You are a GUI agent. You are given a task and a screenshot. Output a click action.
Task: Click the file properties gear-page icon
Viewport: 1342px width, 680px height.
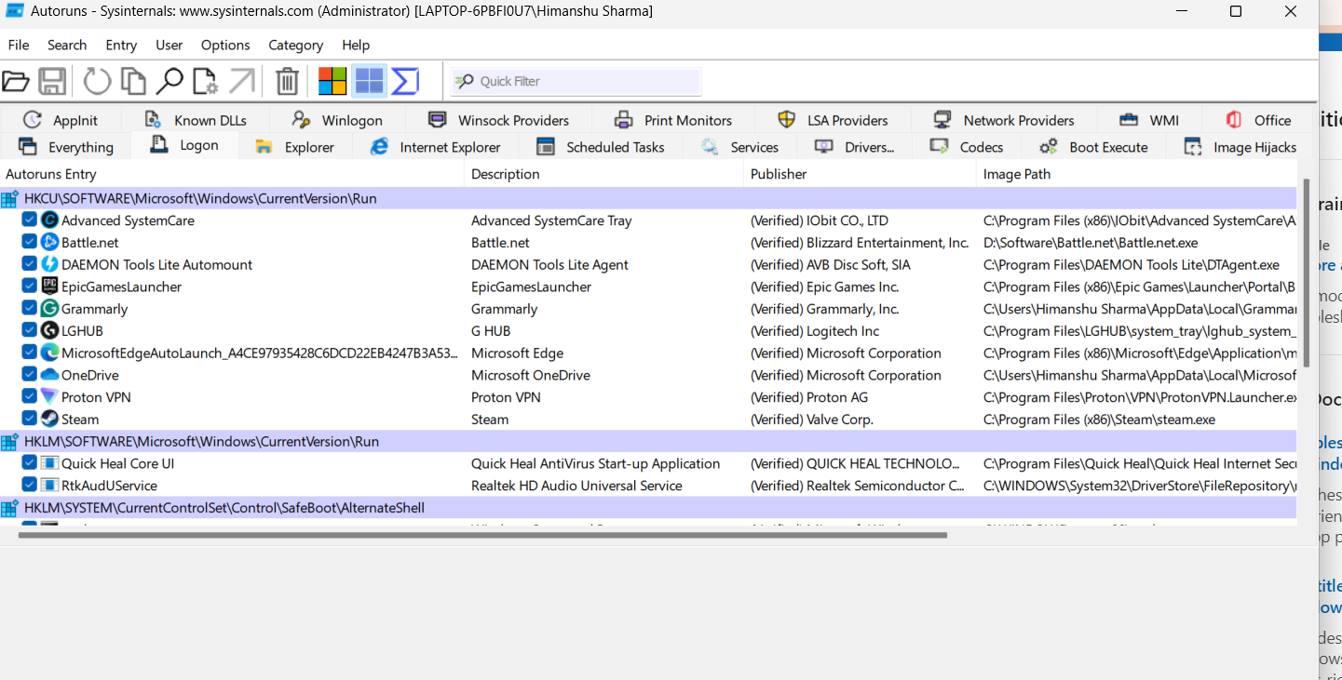(x=205, y=81)
